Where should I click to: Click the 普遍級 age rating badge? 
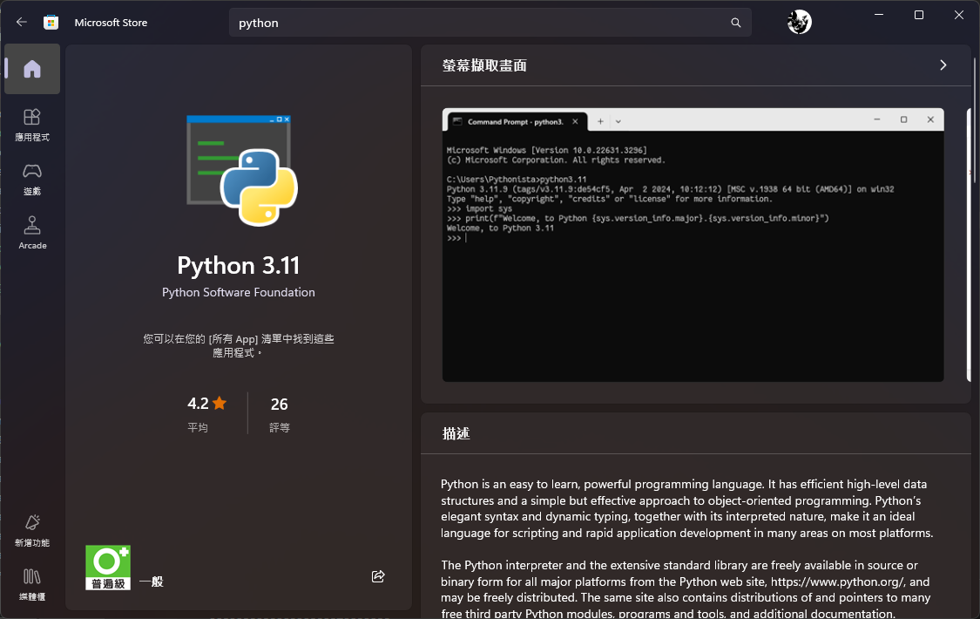pos(108,568)
